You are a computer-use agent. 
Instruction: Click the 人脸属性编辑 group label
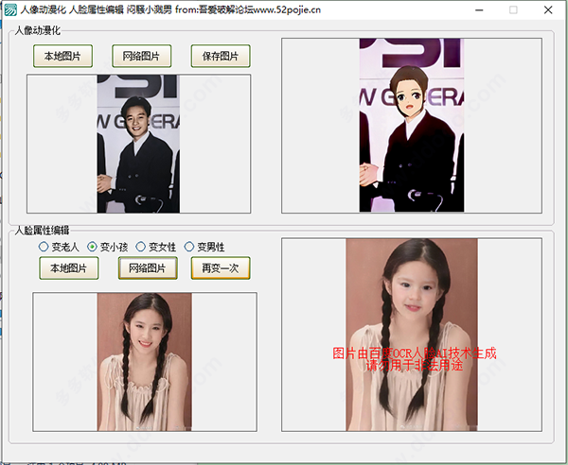(42, 231)
